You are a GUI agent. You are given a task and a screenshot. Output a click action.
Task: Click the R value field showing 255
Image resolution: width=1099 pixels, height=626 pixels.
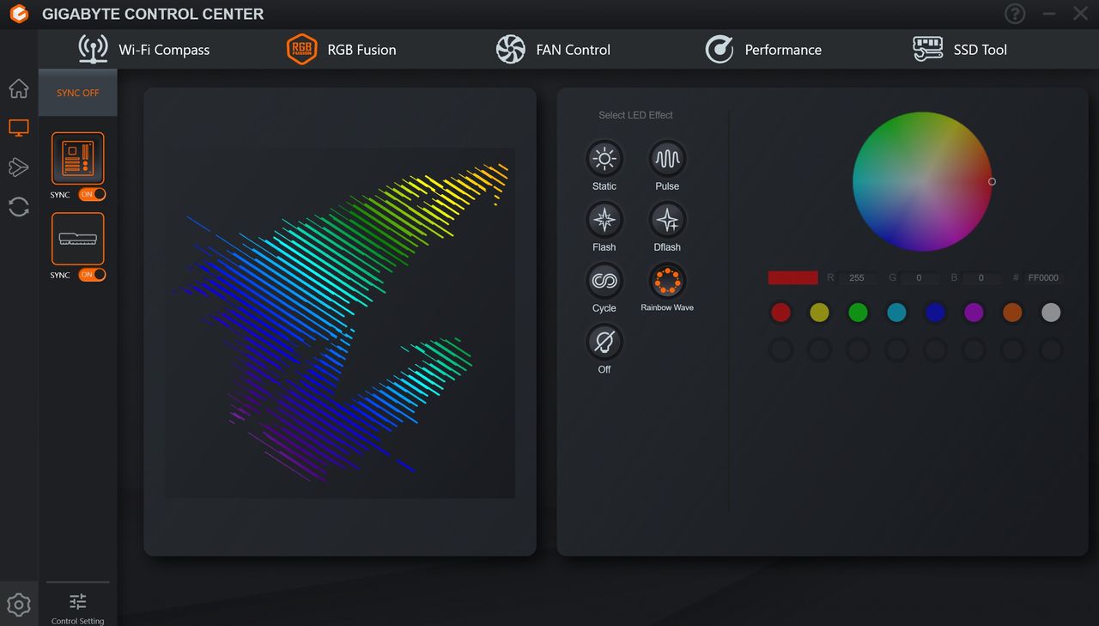click(858, 278)
